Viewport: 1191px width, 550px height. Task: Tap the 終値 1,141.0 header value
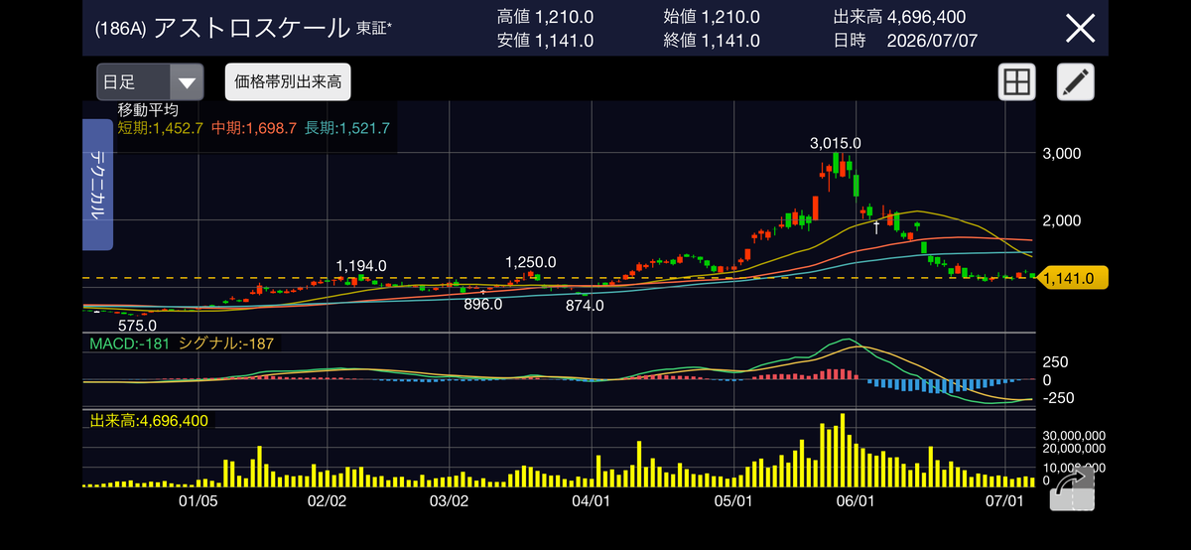(712, 41)
